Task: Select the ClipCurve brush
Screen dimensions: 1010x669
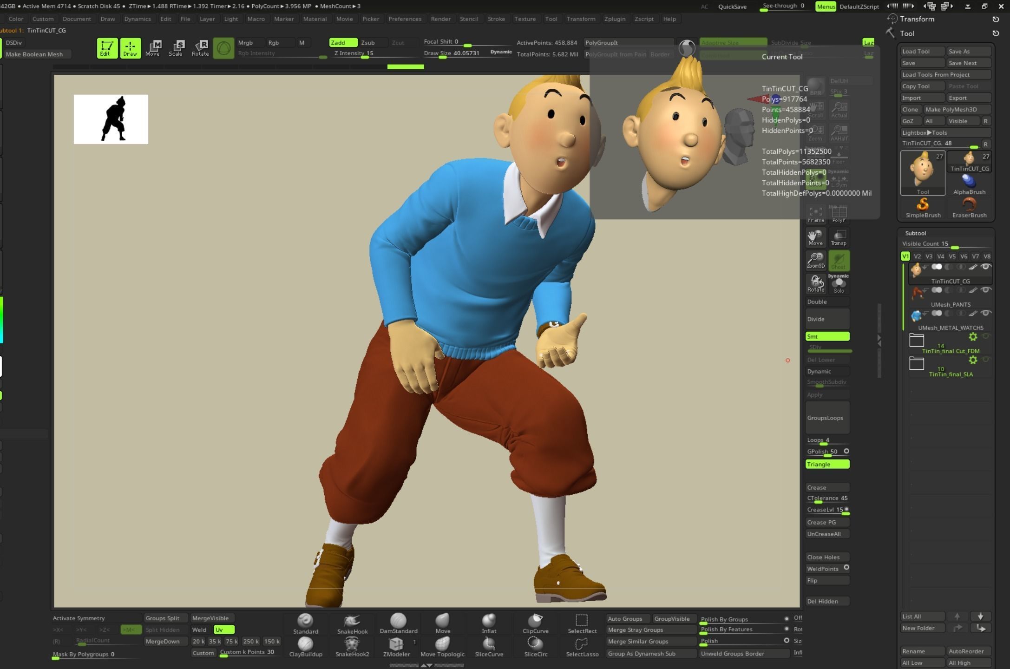Action: (535, 623)
